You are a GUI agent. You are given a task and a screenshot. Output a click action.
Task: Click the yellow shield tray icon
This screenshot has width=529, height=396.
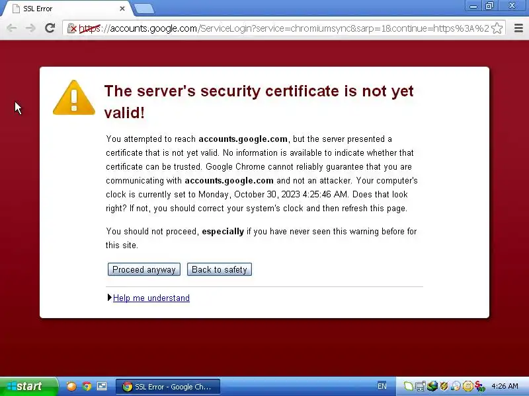pyautogui.click(x=444, y=386)
